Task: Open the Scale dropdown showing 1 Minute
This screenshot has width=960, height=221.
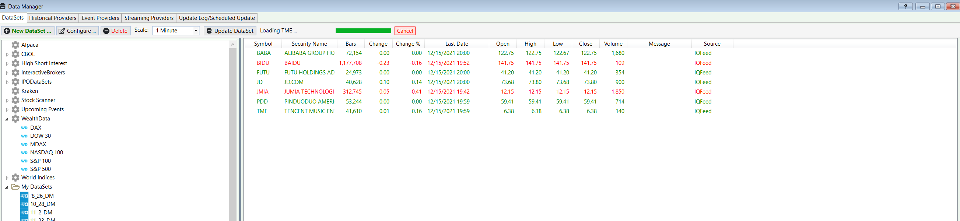Action: click(176, 31)
